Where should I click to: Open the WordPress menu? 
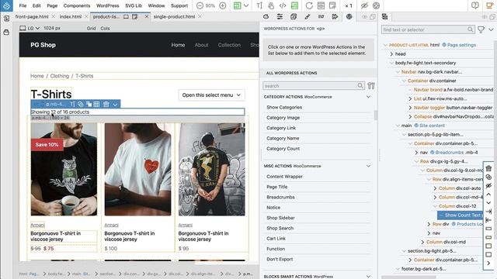107,5
